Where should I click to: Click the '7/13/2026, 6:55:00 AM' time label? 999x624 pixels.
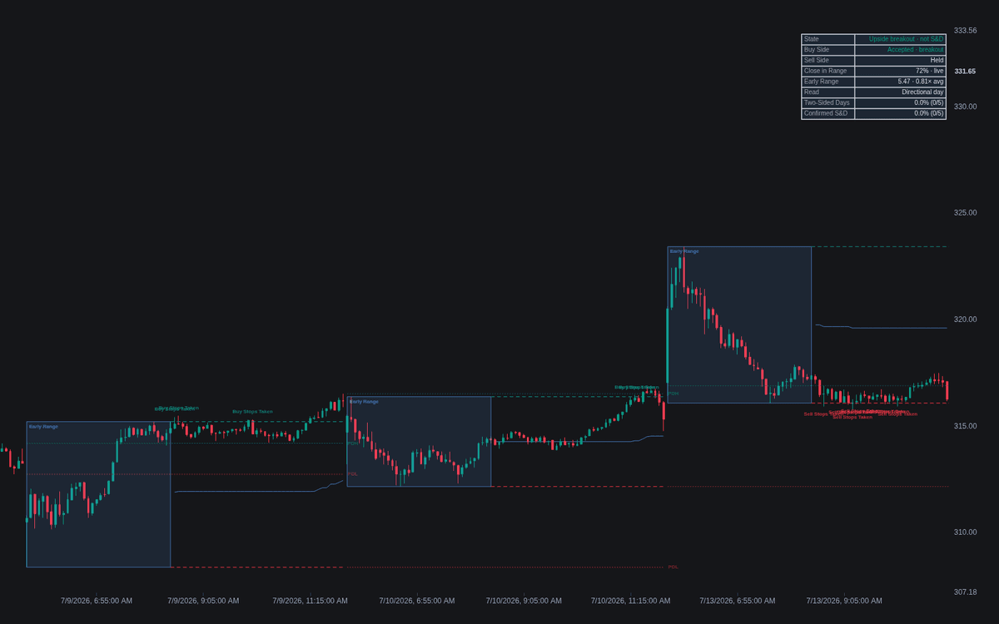click(737, 601)
